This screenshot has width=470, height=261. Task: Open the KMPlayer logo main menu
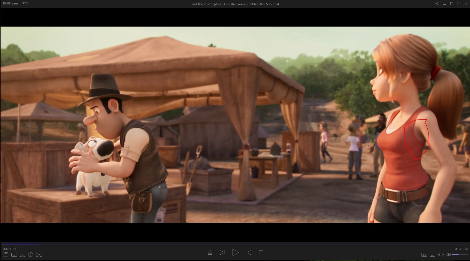(x=11, y=4)
